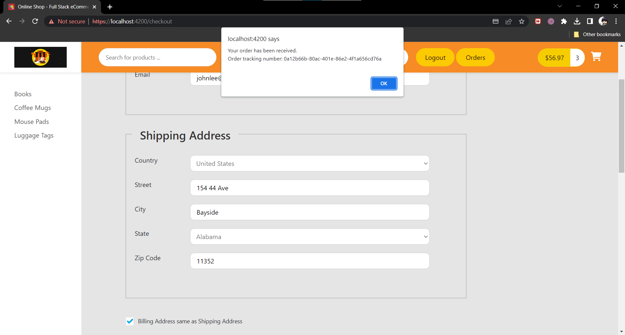The width and height of the screenshot is (625, 335).
Task: Open the Orders page
Action: click(x=475, y=57)
